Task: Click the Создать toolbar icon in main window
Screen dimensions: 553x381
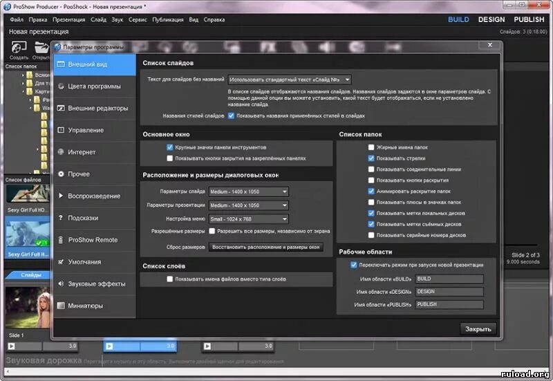Action: pyautogui.click(x=19, y=47)
